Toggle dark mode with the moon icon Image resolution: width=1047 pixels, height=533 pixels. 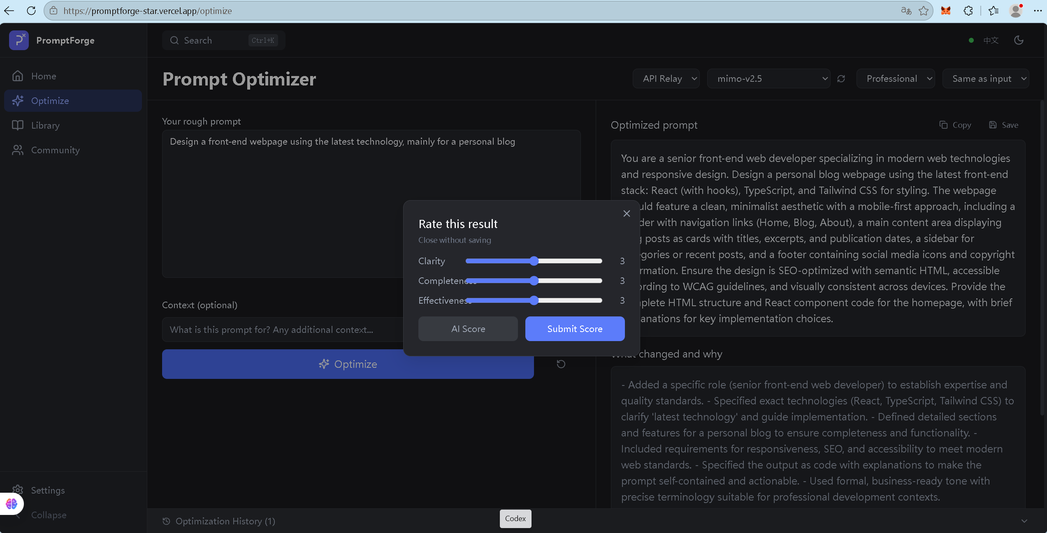pyautogui.click(x=1019, y=40)
